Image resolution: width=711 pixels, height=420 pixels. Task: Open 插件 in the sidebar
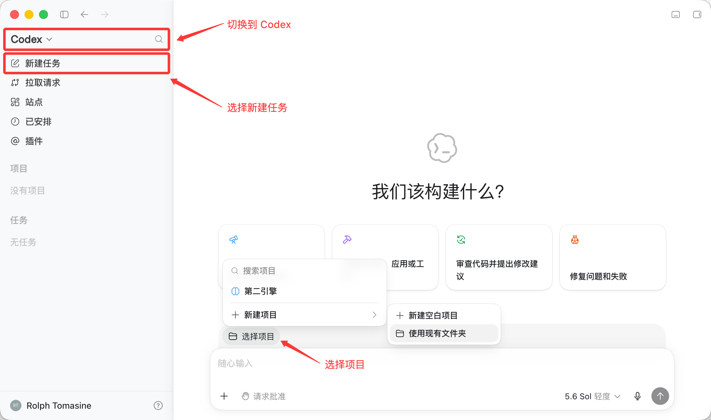tap(87, 141)
